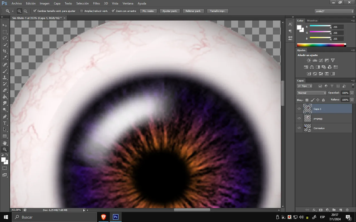Open Color panel options menu

[353, 21]
